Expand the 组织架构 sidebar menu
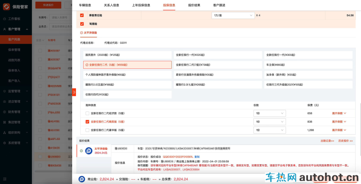This screenshot has height=184, width=361. tap(16, 133)
